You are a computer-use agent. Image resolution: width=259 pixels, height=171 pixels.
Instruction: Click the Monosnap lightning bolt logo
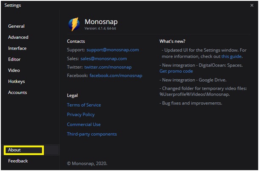coord(73,24)
